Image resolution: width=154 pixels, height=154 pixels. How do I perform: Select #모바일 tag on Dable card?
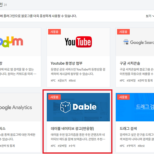[62, 146]
